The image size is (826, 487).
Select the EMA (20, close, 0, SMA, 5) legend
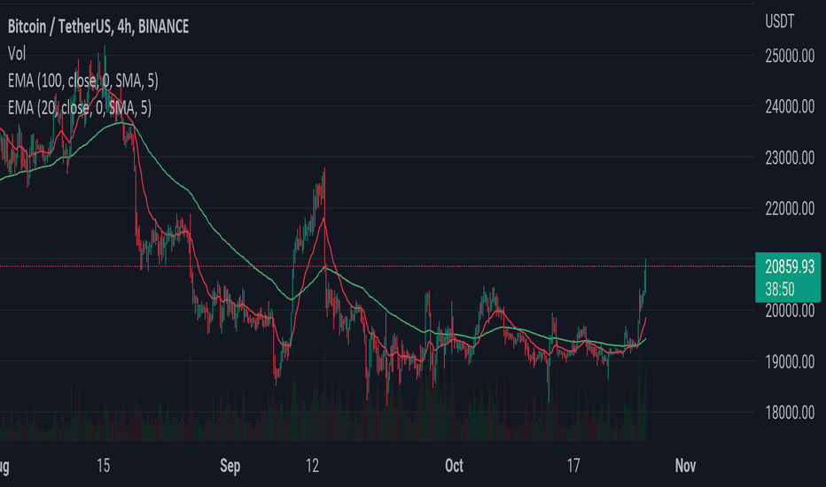pos(80,108)
